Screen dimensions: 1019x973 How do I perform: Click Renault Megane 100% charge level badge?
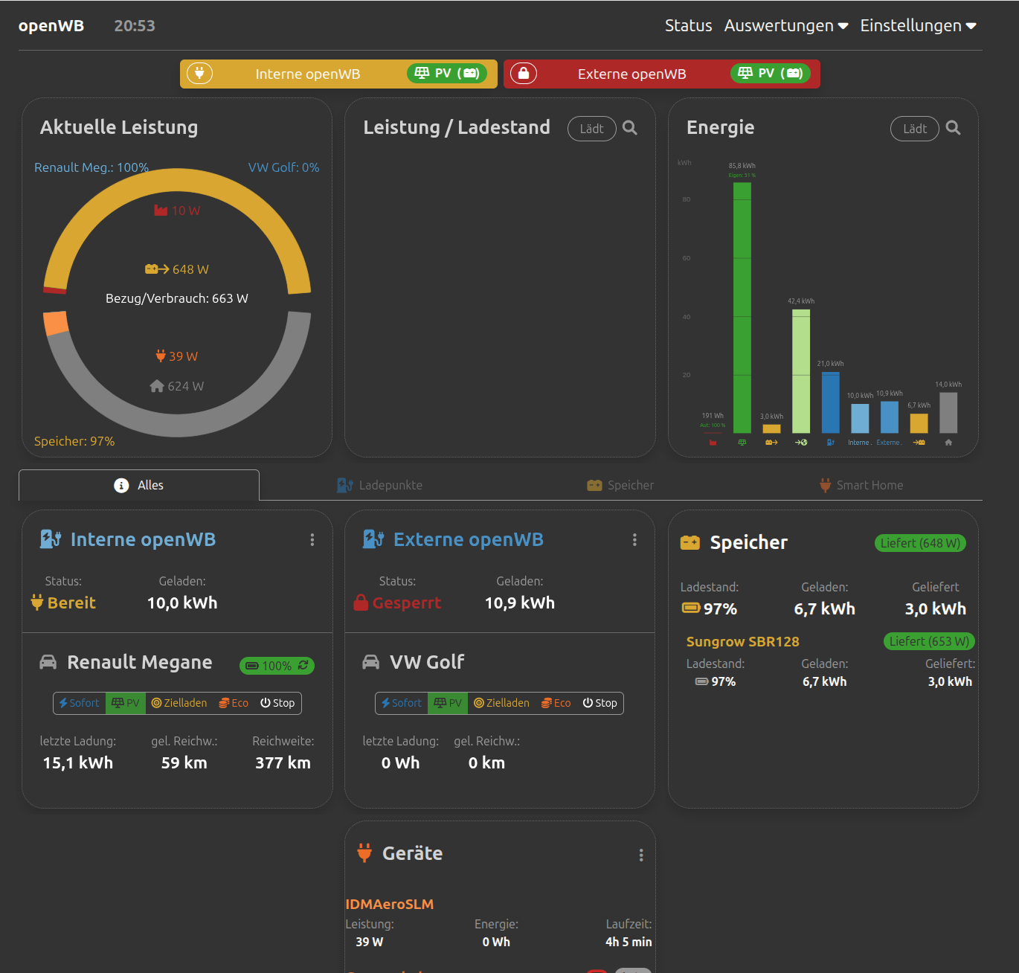click(277, 666)
